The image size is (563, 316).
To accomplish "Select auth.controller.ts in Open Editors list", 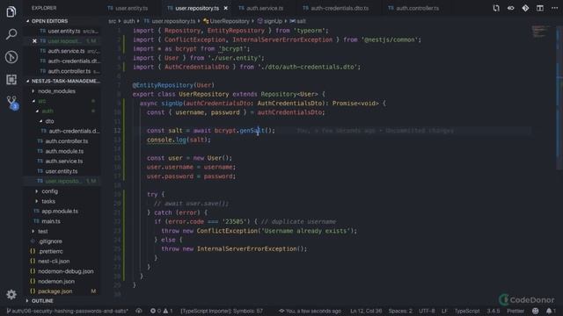I will coord(69,71).
